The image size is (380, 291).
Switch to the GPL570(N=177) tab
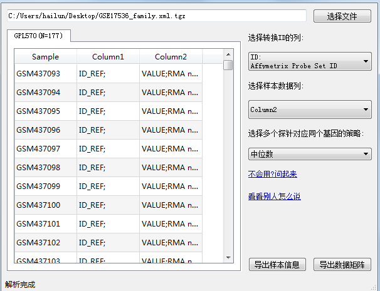click(38, 36)
